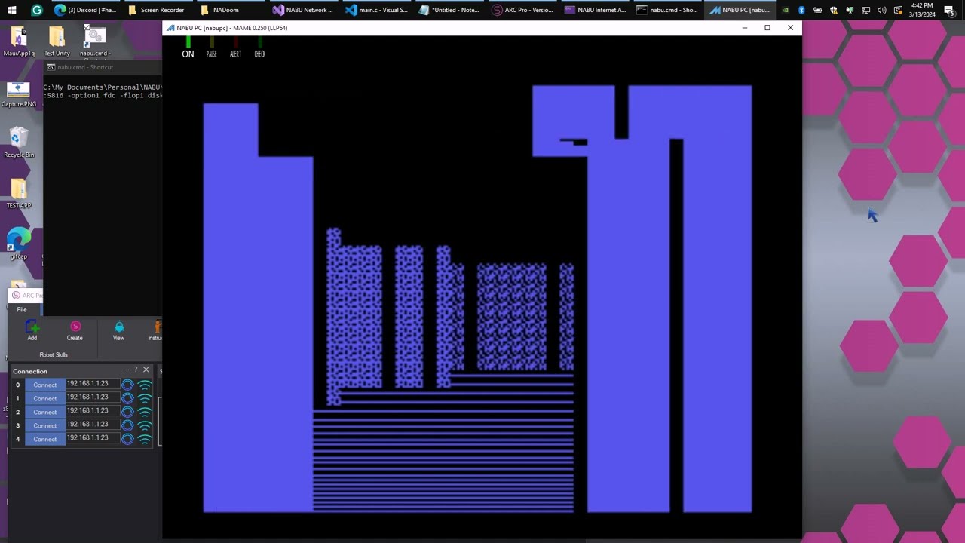Switch to the Untitled Notepad taskbar item
Viewport: 965px width, 543px height.
(x=449, y=10)
